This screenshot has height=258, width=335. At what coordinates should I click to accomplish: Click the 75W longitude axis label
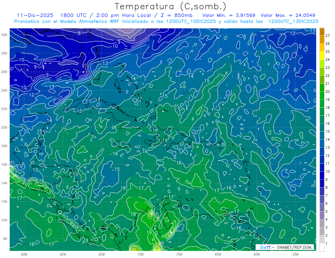[x=140, y=254]
